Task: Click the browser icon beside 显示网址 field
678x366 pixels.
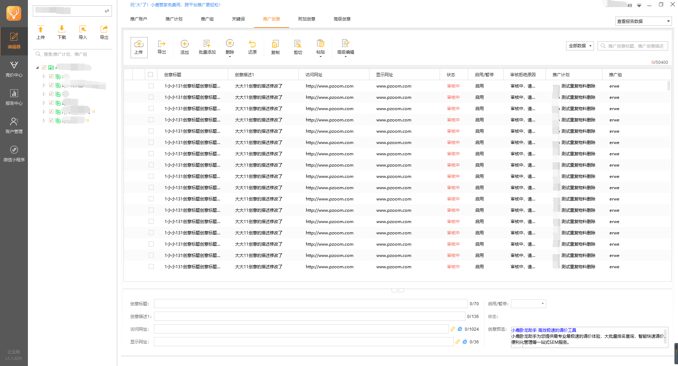Action: [x=465, y=342]
